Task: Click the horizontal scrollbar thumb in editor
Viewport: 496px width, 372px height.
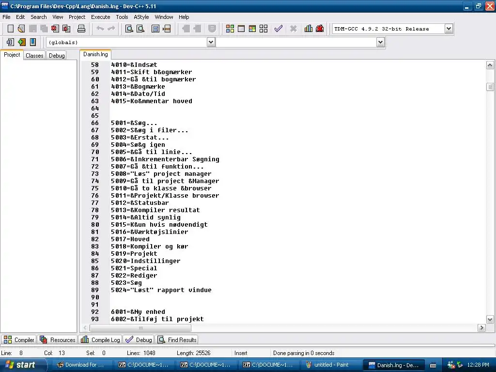Action: point(140,328)
